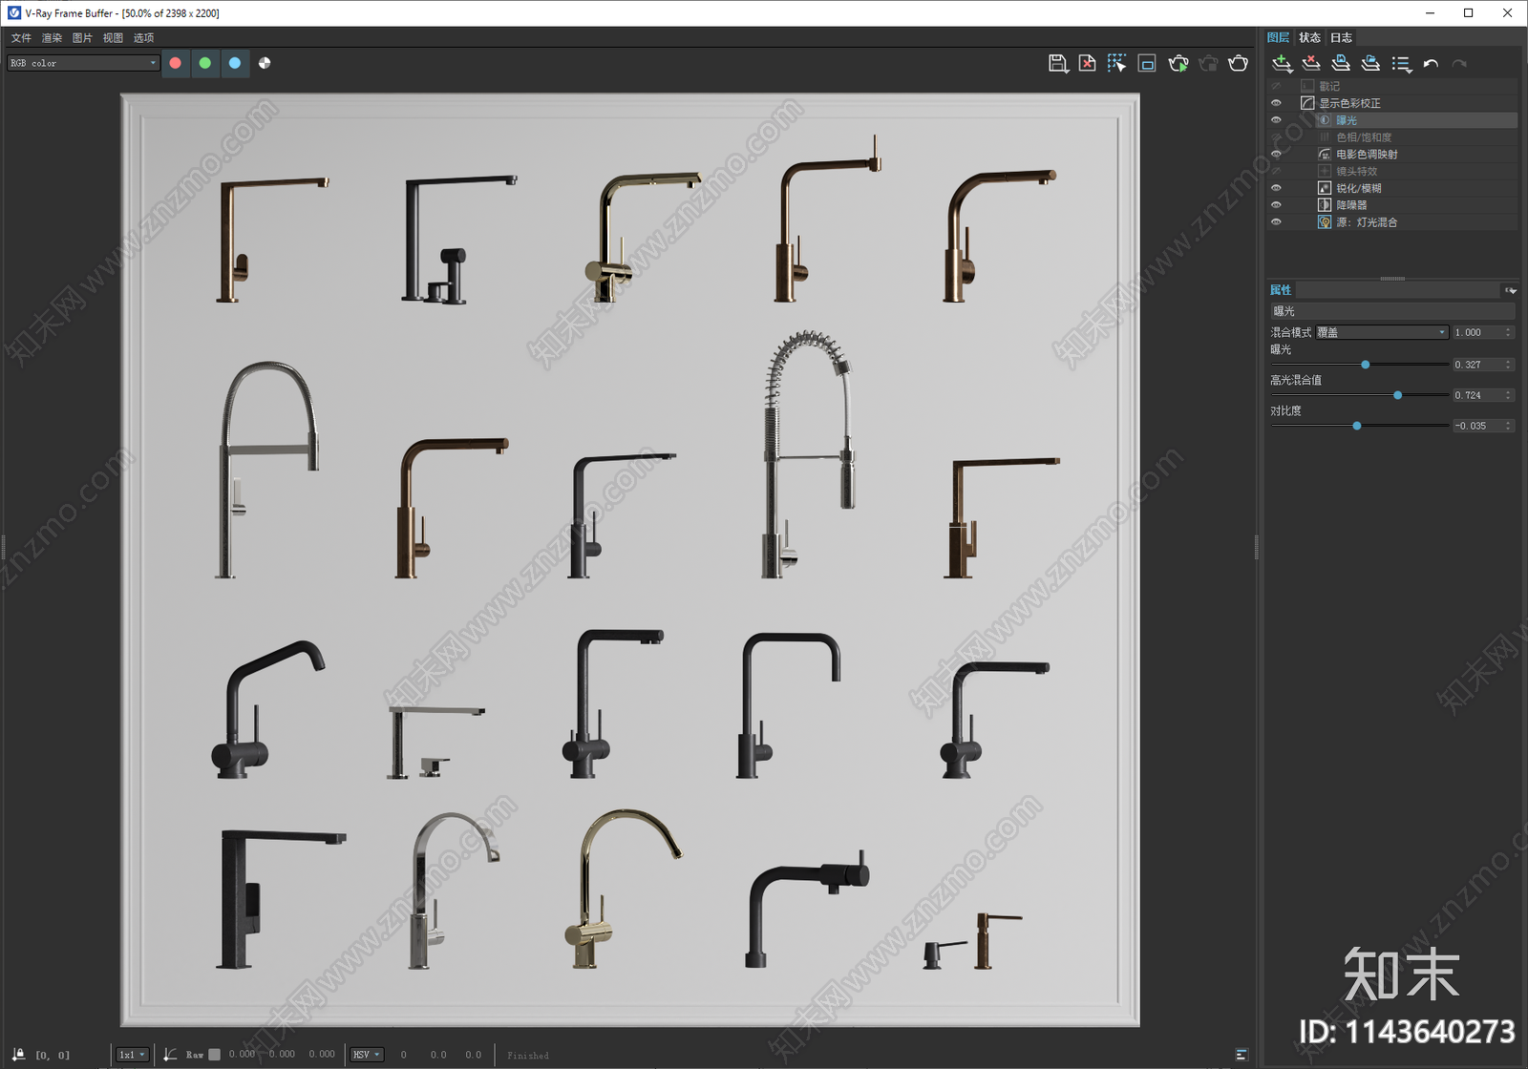Click the save image disk icon

pyautogui.click(x=1058, y=63)
